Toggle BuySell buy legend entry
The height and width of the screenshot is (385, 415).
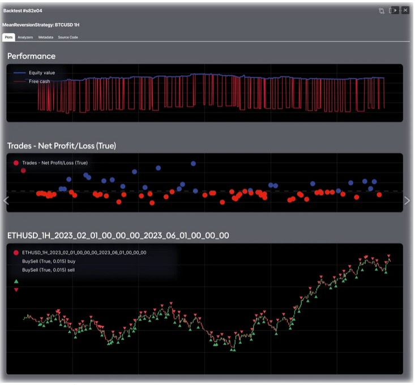49,262
